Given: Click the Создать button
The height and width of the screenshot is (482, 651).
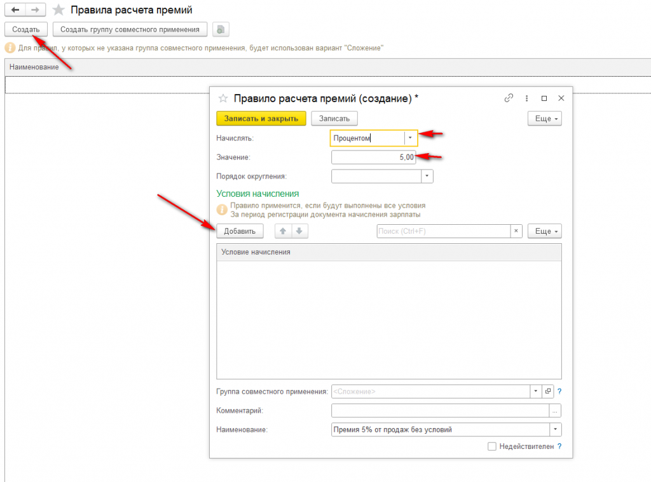Looking at the screenshot, I should point(26,29).
